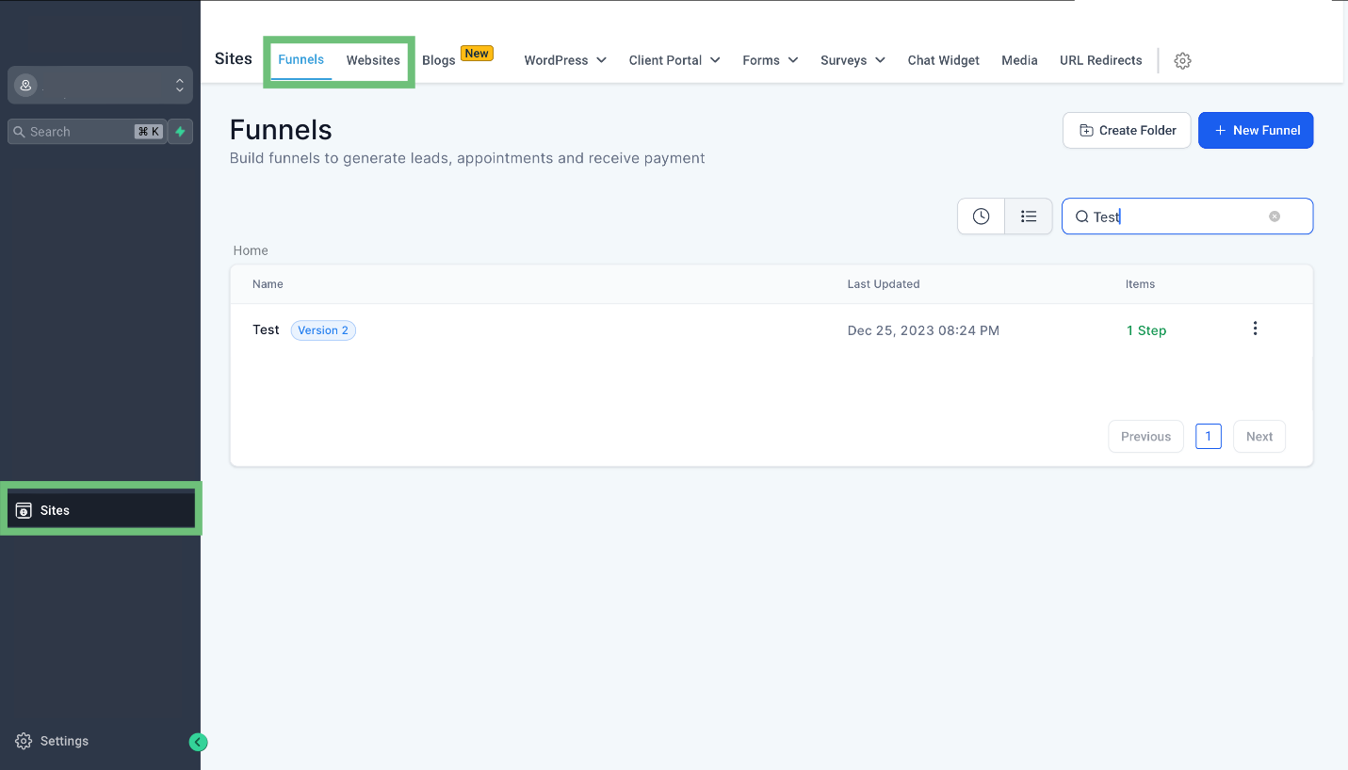Click the funnel search field containing Test
The image size is (1348, 770).
click(1187, 217)
